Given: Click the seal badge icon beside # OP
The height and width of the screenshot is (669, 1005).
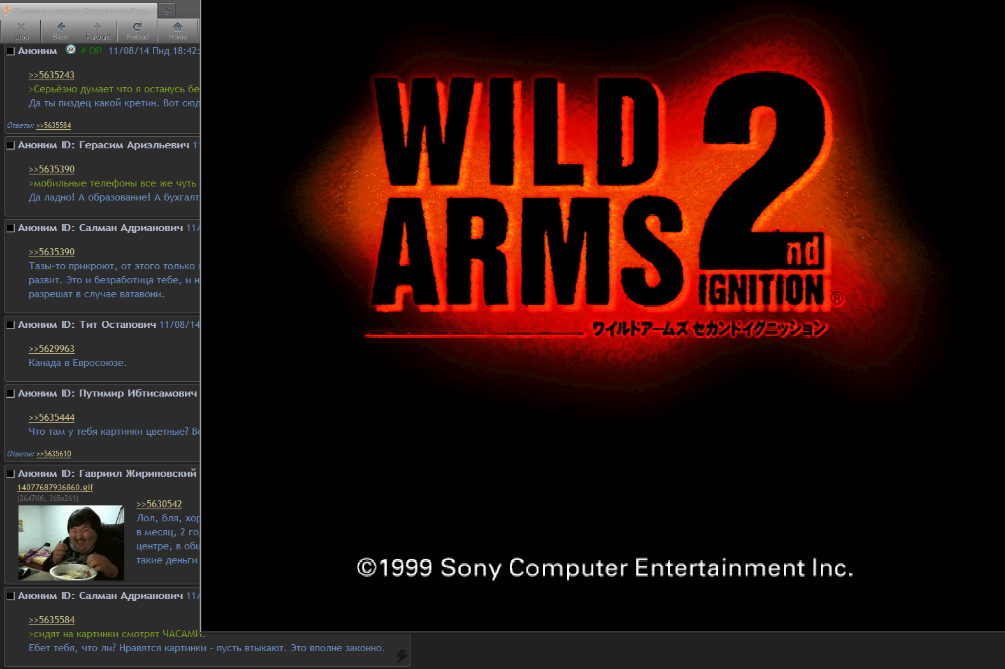Looking at the screenshot, I should click(x=71, y=50).
